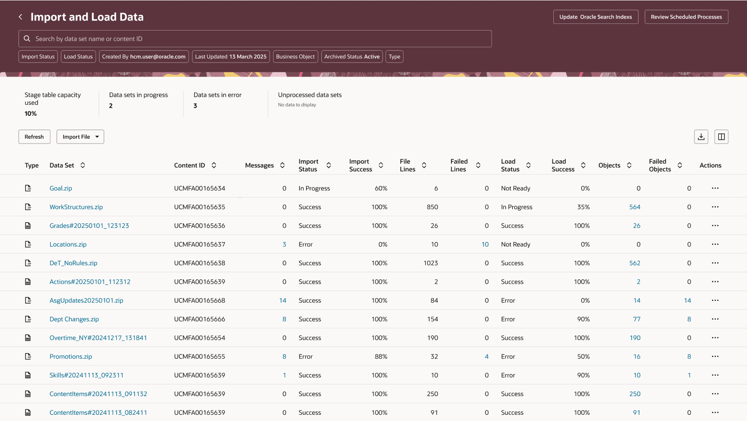Click the back arrow beside Import and Load Data
Viewport: 747px width, 421px height.
(20, 16)
